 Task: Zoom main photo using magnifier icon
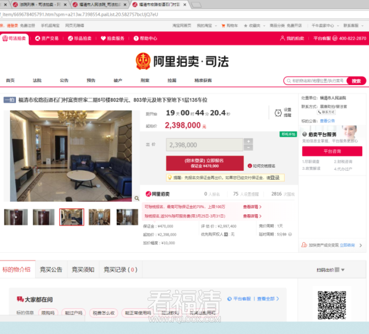coord(137,198)
